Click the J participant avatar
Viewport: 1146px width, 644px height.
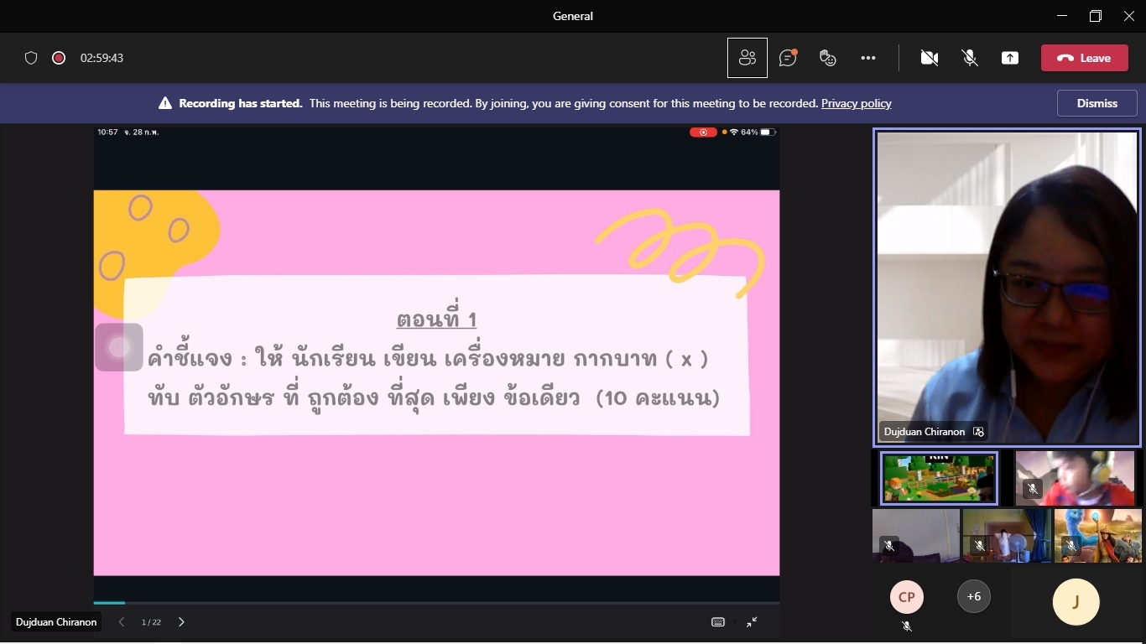pyautogui.click(x=1076, y=602)
